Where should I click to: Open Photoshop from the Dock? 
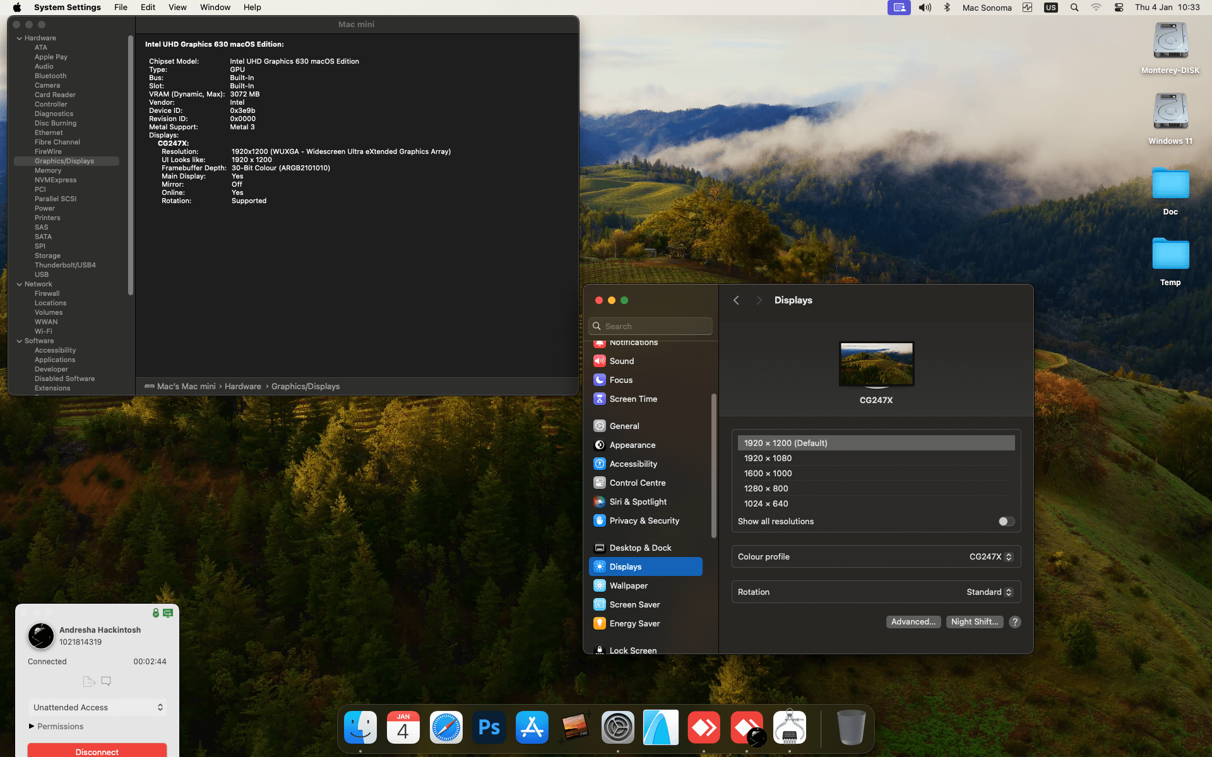tap(489, 727)
